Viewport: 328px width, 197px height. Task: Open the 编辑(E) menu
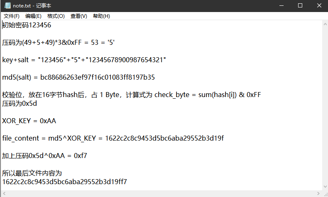point(33,16)
